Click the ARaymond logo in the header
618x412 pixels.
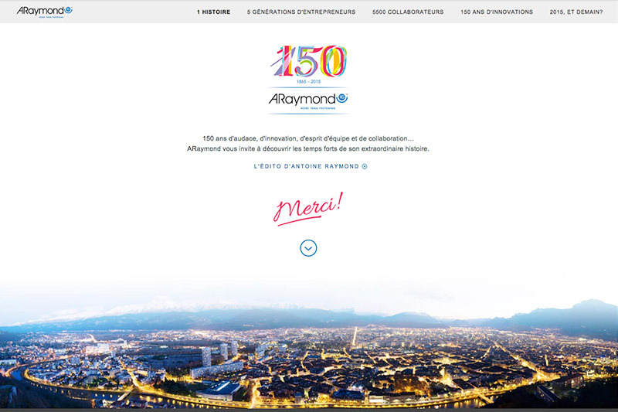click(45, 12)
